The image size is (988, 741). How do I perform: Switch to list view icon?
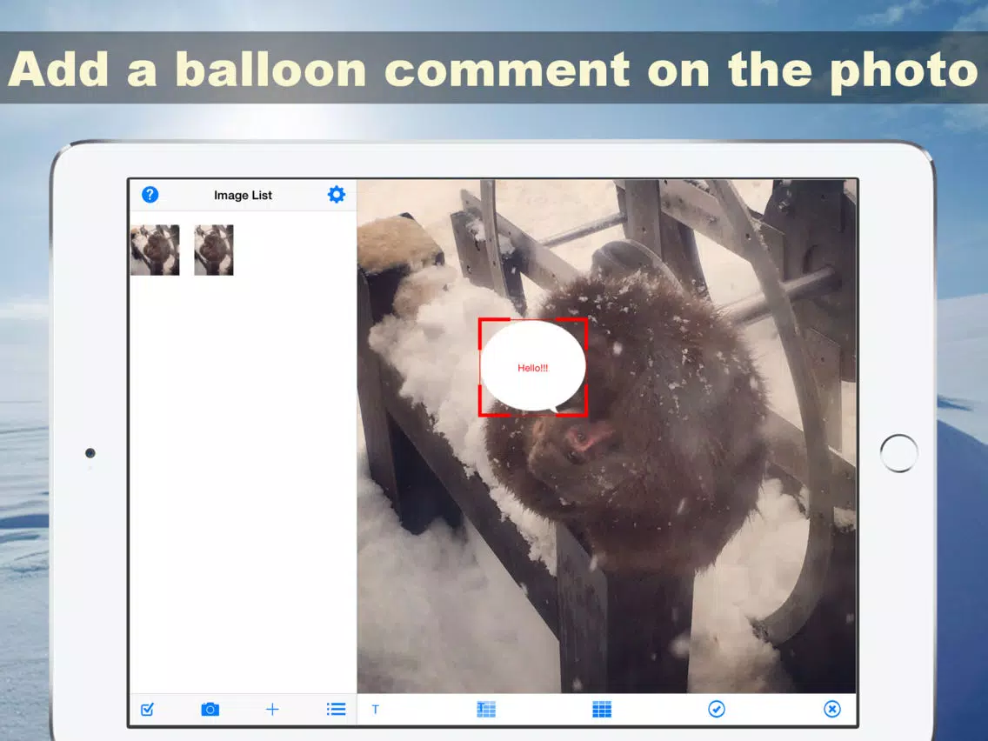coord(336,710)
